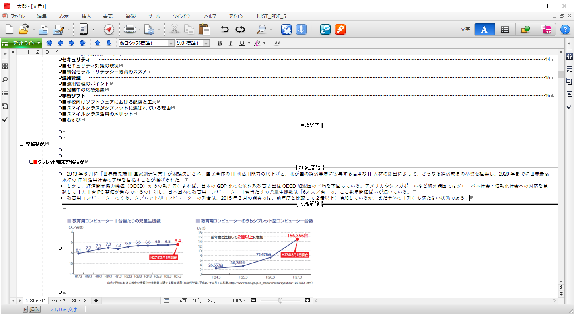Click the plus button to add a sheet

click(x=96, y=300)
